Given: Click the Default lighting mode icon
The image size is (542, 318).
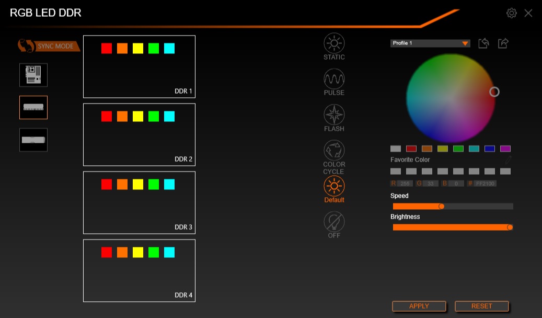Looking at the screenshot, I should point(334,186).
